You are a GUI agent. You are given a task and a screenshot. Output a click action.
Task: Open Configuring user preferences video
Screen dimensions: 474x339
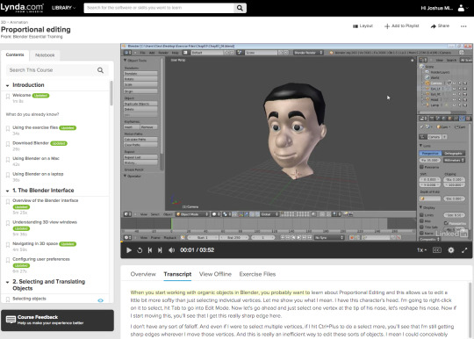[41, 259]
